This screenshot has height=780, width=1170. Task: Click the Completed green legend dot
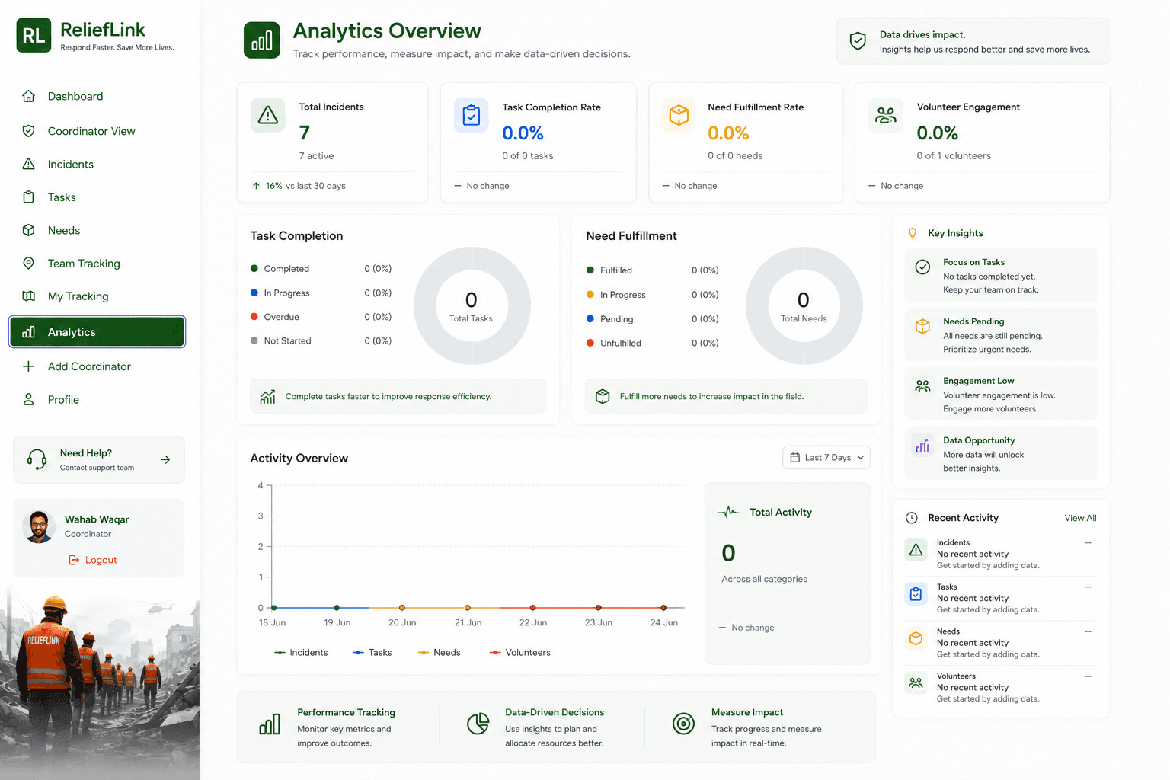pyautogui.click(x=254, y=268)
